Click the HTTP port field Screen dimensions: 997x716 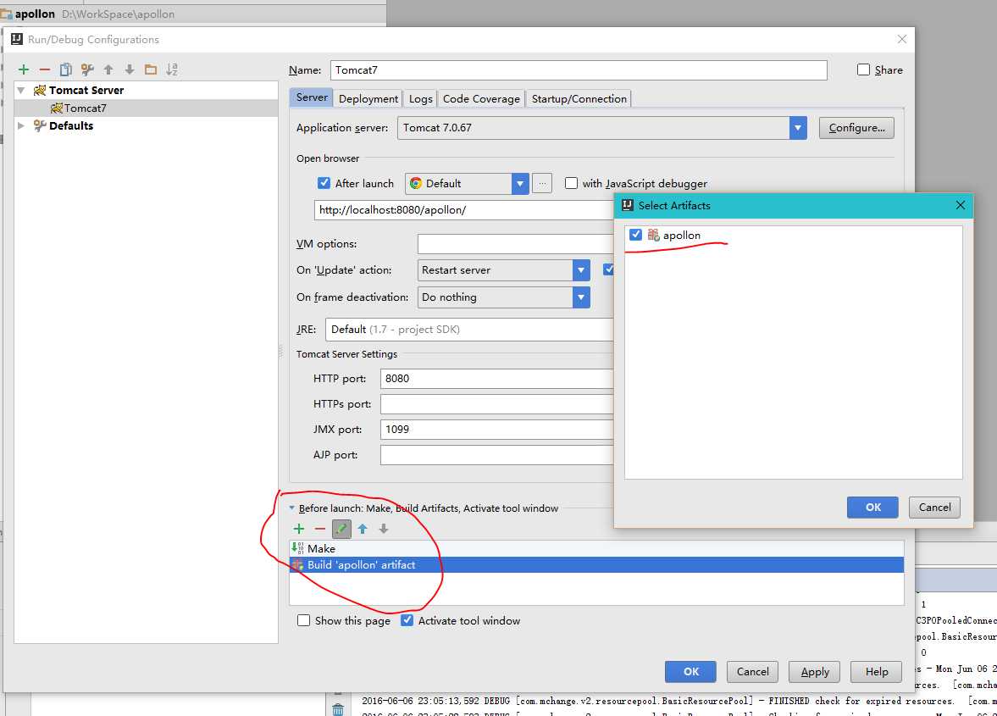(x=497, y=379)
